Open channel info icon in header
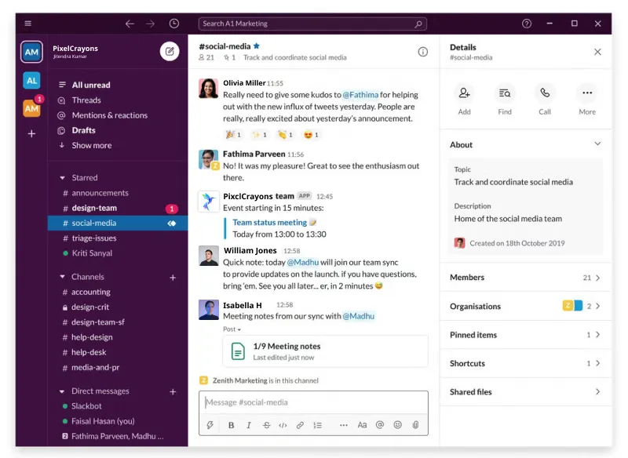 (x=423, y=52)
